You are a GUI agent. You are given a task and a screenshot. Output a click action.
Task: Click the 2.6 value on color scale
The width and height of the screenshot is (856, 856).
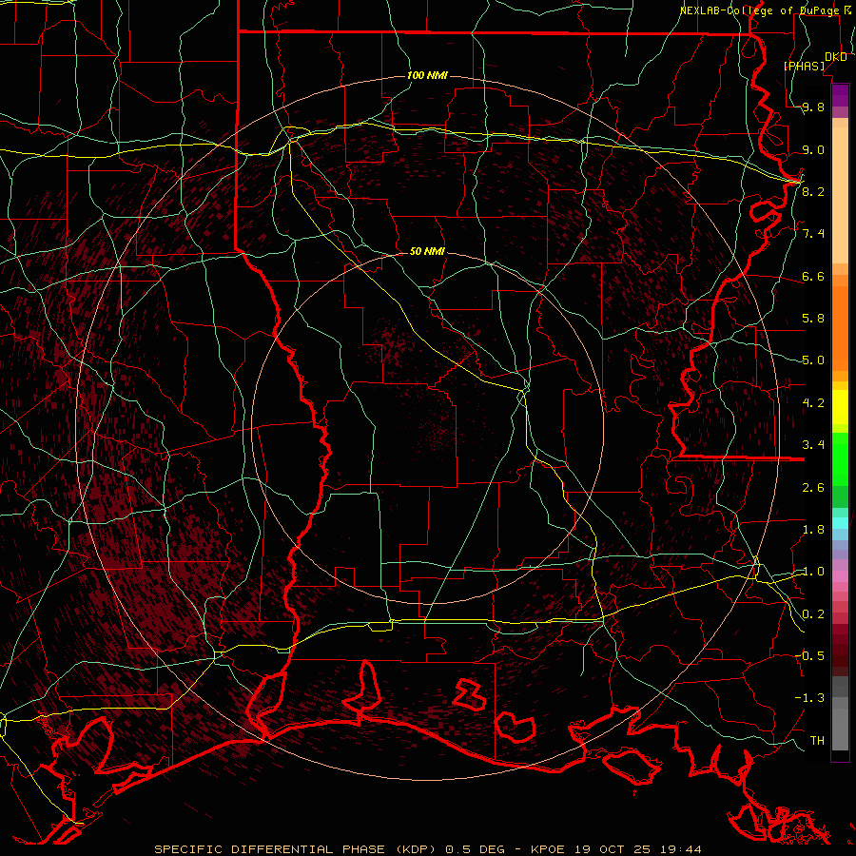pos(813,488)
